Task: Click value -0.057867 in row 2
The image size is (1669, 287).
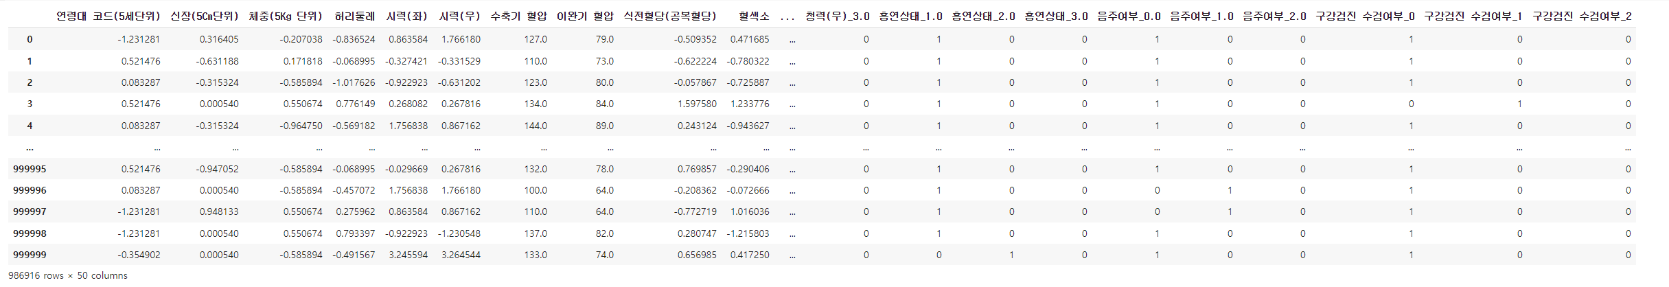Action: pyautogui.click(x=695, y=82)
